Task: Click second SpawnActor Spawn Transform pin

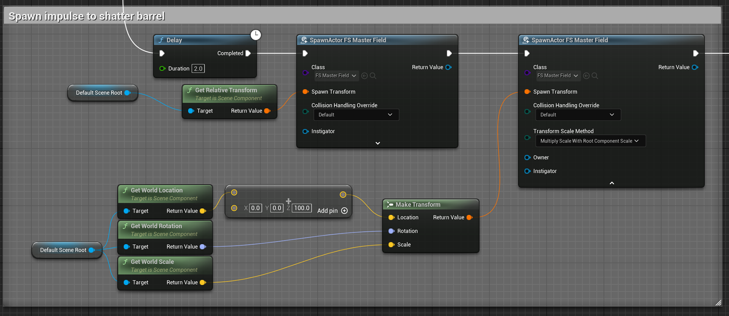Action: coord(527,92)
